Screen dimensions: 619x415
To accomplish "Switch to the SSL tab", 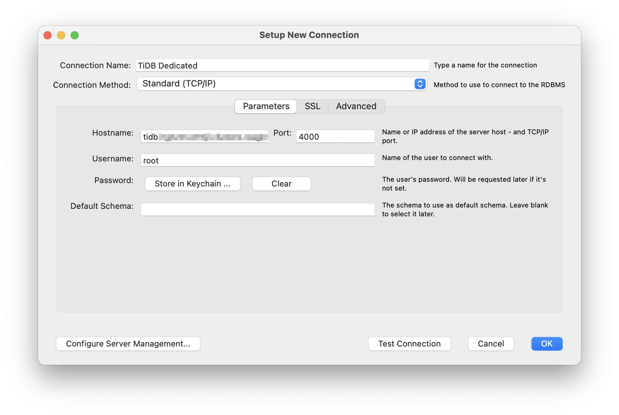I will click(312, 106).
